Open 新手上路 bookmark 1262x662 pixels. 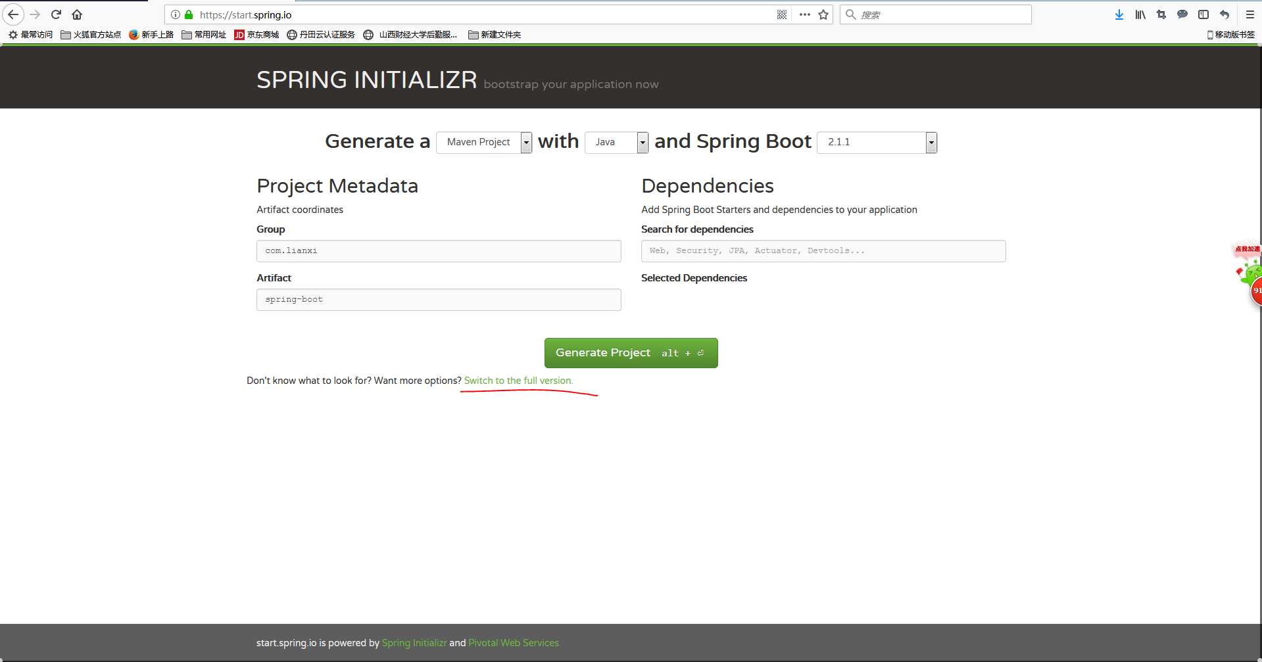[x=151, y=35]
